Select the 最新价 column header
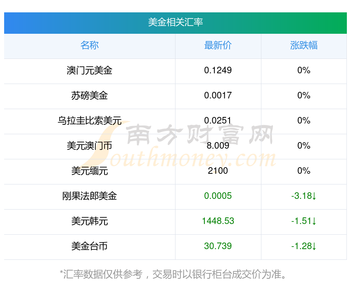The height and width of the screenshot is (287, 351). click(218, 45)
